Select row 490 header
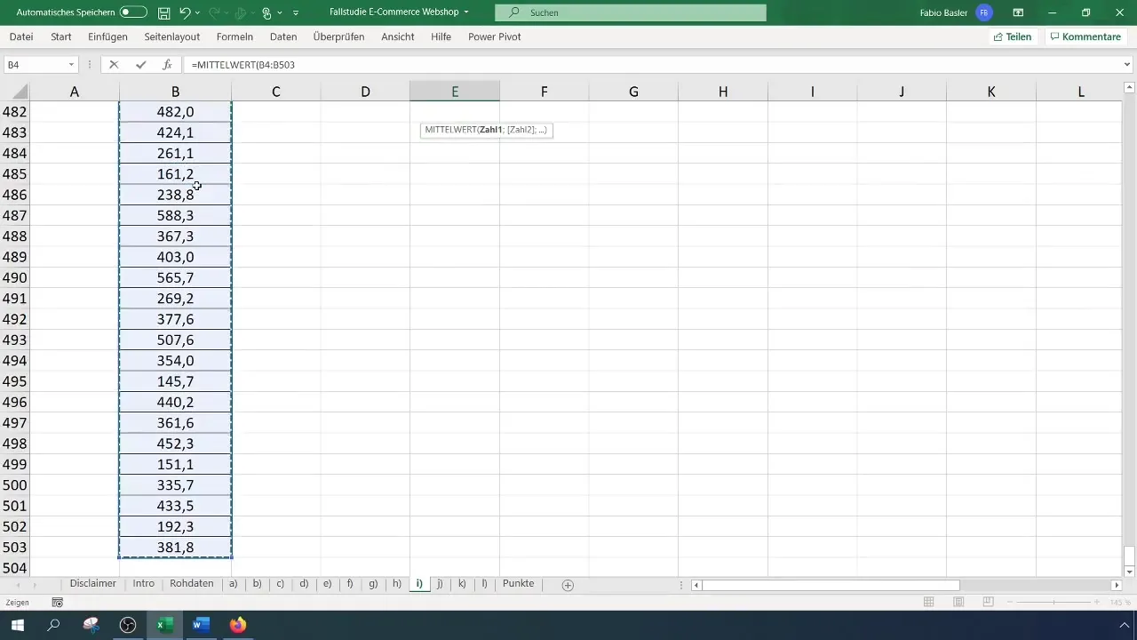1137x640 pixels. tap(15, 278)
